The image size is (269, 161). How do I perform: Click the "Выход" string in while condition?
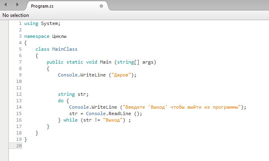[x=113, y=120]
